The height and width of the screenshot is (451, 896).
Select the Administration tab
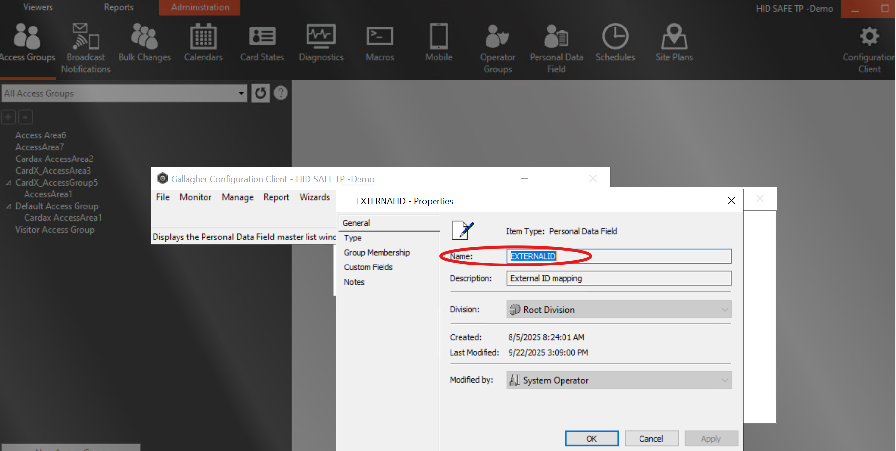(200, 7)
